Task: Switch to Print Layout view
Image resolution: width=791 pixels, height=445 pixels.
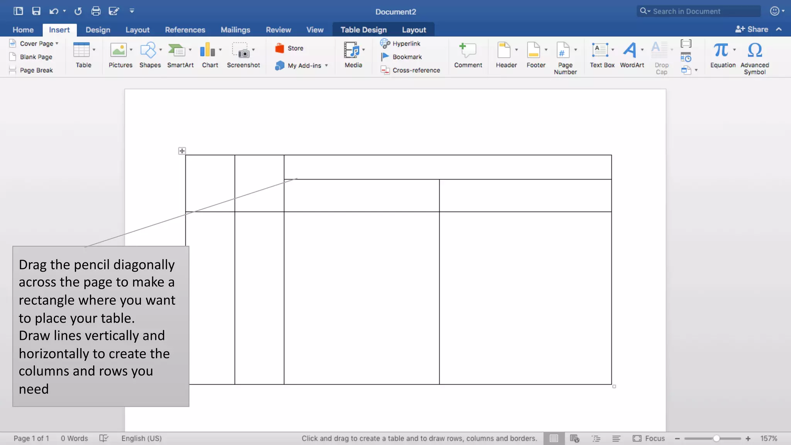Action: (x=553, y=438)
